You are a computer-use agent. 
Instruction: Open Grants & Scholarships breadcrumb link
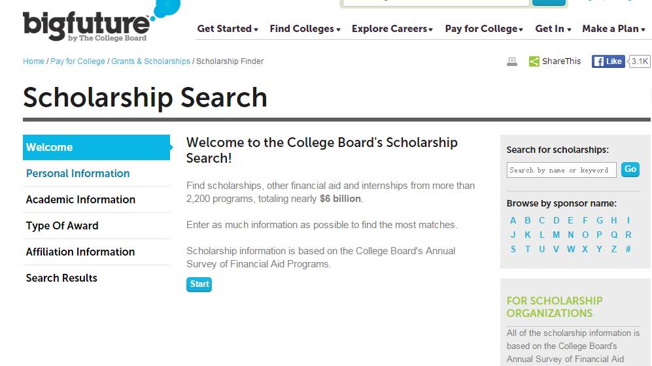coord(150,61)
